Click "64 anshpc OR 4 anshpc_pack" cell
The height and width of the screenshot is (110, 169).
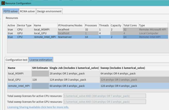pyautogui.click(x=134, y=74)
